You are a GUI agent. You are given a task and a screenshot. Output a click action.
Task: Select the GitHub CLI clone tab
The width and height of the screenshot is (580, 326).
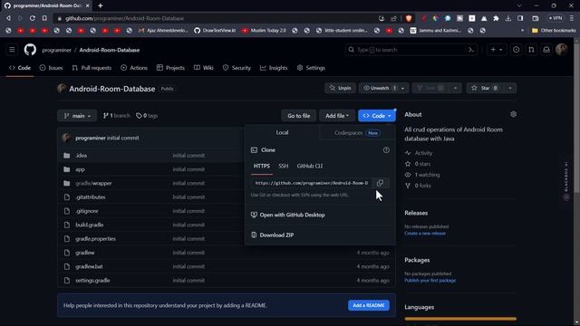(310, 166)
